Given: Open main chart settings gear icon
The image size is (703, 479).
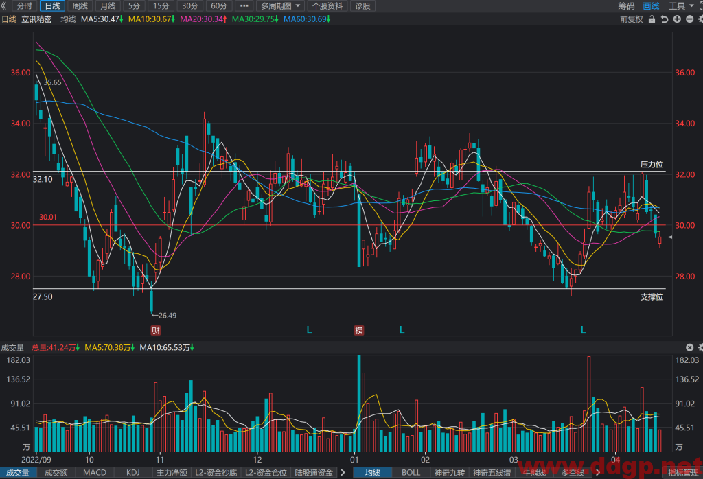Looking at the screenshot, I should (700, 19).
